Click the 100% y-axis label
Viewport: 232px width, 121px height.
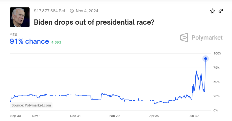pyautogui.click(x=218, y=53)
